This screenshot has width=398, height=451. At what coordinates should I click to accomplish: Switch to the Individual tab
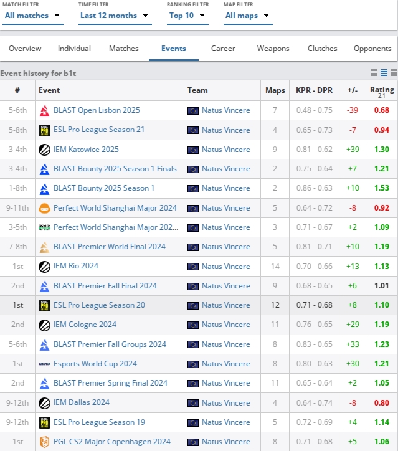[x=74, y=49]
